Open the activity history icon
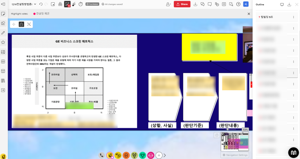300x159 pixels. click(x=217, y=4)
